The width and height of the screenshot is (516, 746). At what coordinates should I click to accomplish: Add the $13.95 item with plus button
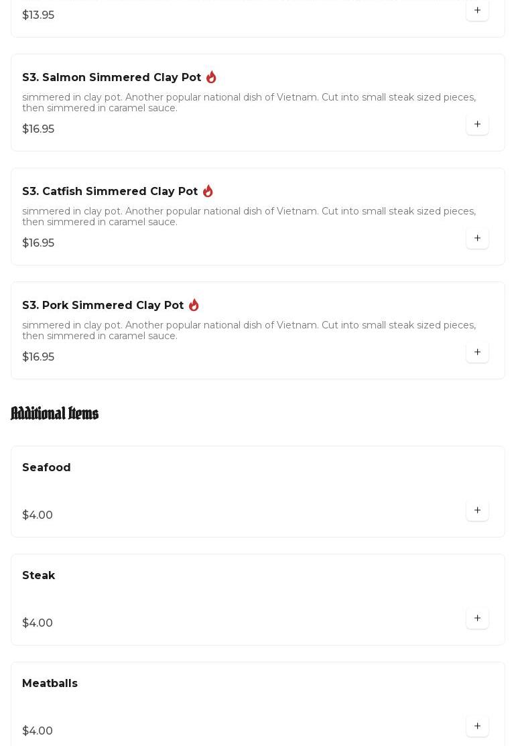(x=477, y=10)
